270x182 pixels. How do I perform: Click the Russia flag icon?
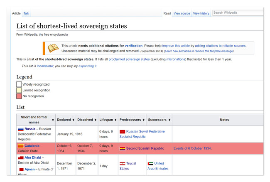pyautogui.click(x=21, y=129)
